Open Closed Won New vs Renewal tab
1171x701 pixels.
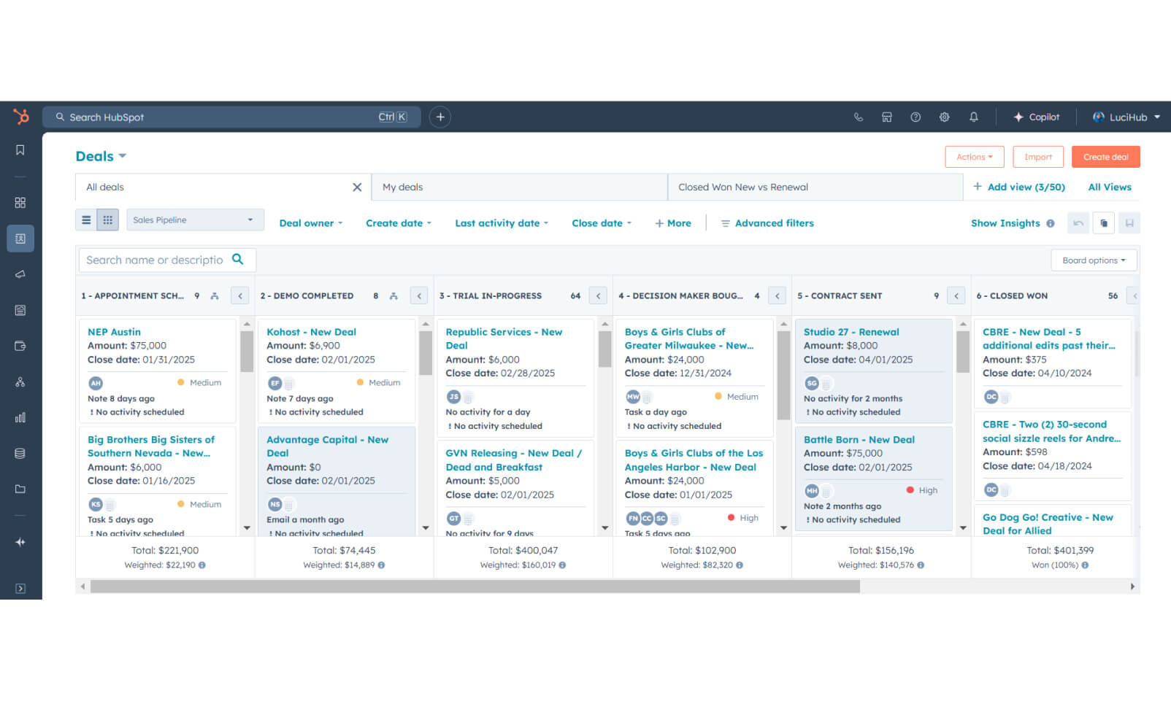pos(742,187)
